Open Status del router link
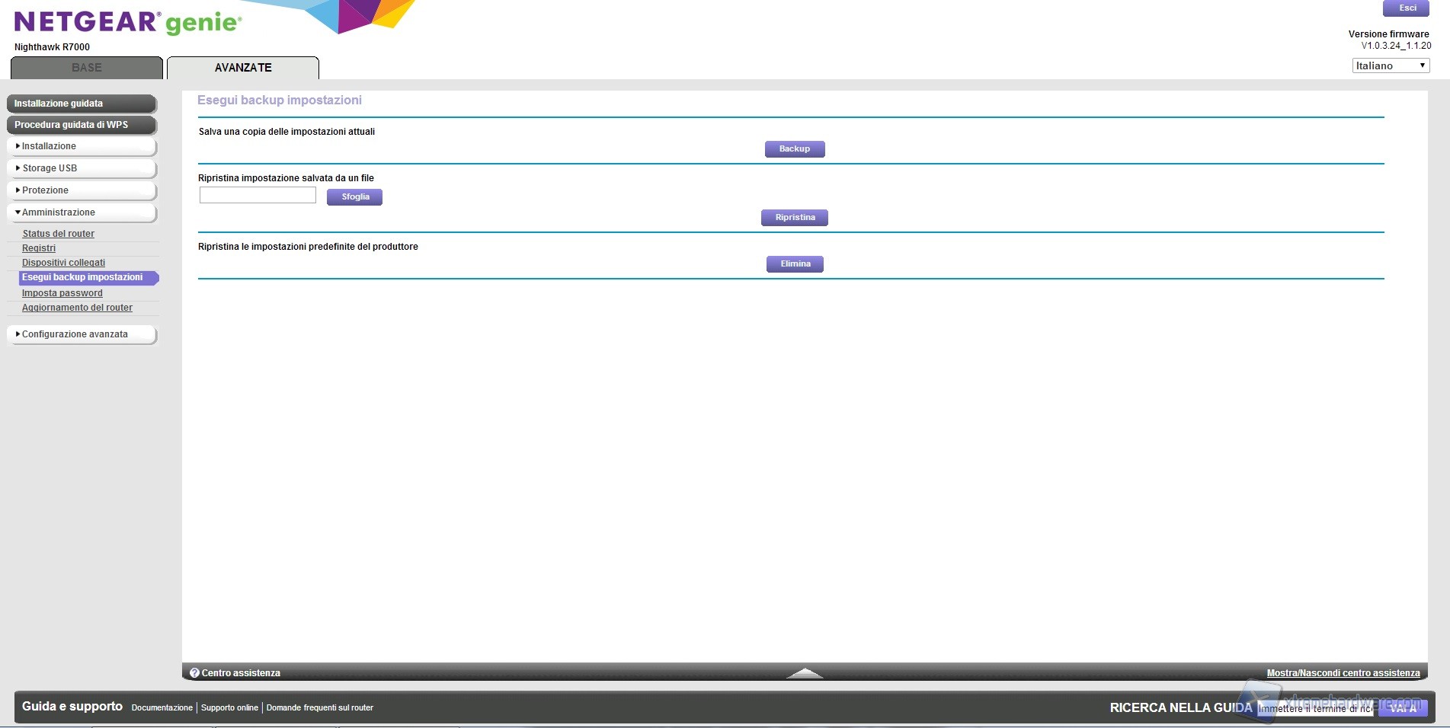Image resolution: width=1450 pixels, height=728 pixels. point(59,234)
